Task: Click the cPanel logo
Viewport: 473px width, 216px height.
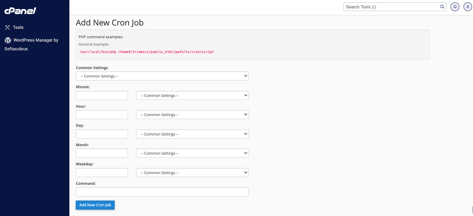Action: 20,11
